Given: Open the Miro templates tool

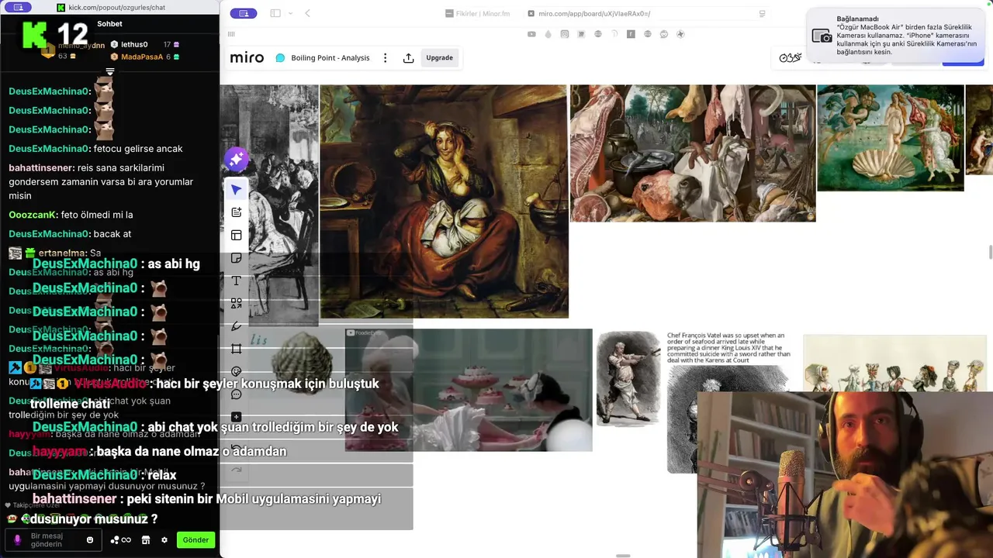Looking at the screenshot, I should (237, 236).
